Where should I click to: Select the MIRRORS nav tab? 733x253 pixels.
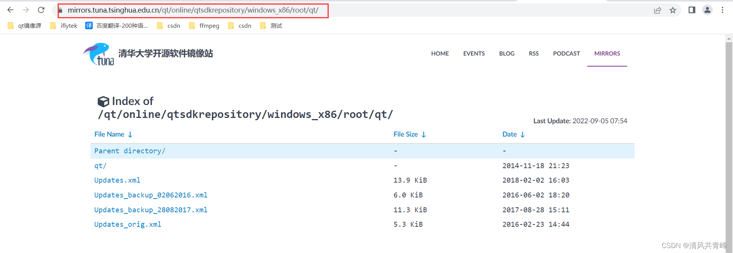(607, 54)
